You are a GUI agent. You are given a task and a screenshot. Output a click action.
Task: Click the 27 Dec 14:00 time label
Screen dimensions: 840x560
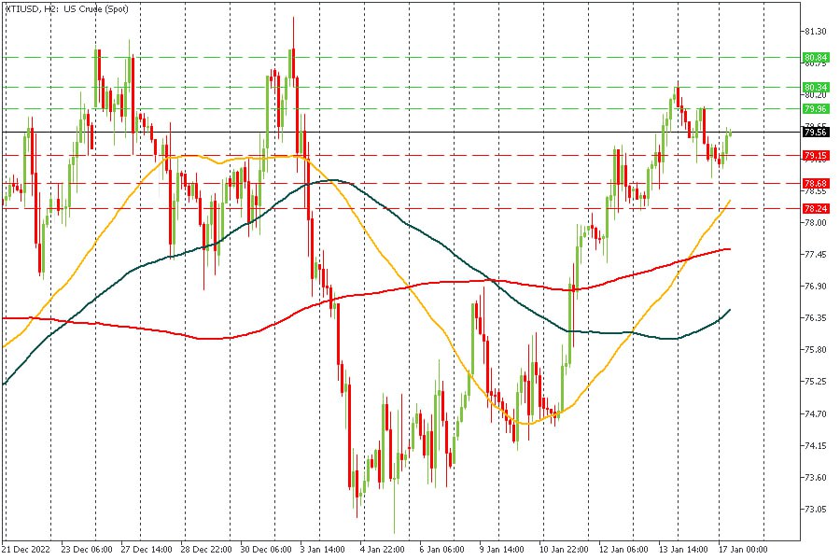(x=147, y=550)
